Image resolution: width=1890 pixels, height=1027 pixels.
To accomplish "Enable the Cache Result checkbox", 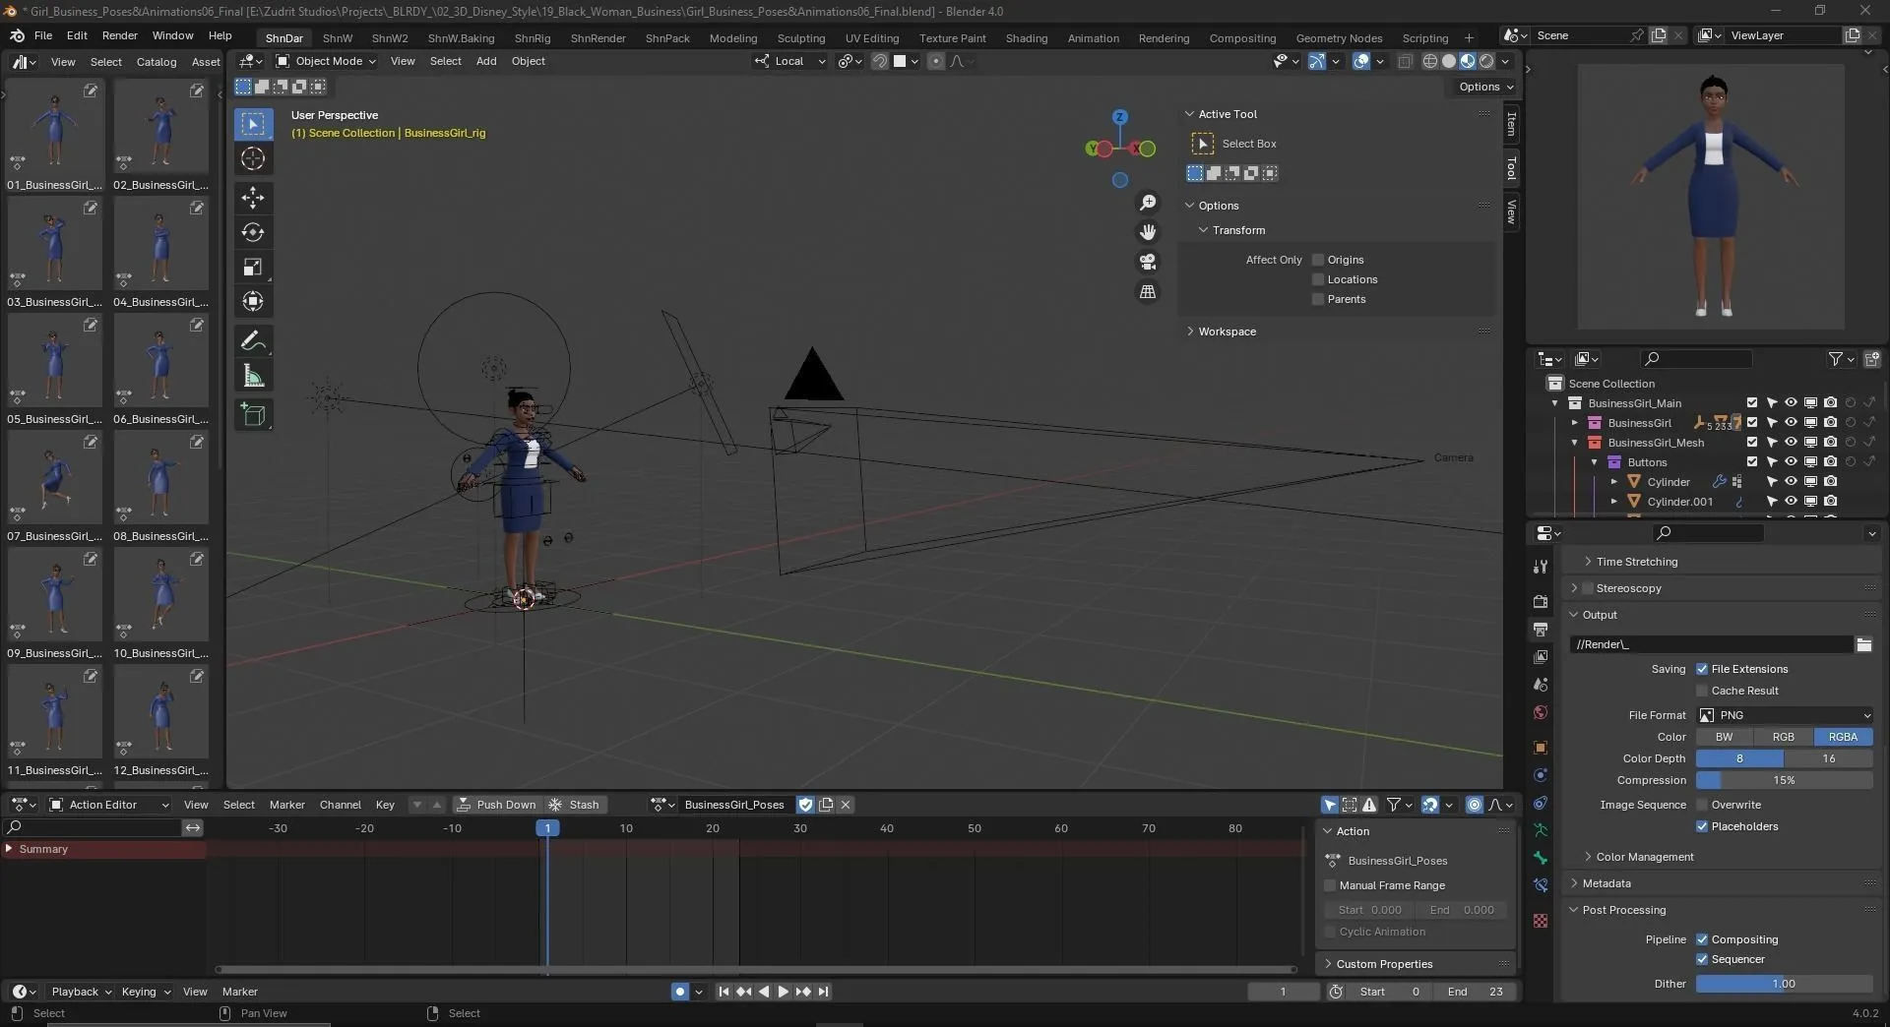I will pos(1700,690).
